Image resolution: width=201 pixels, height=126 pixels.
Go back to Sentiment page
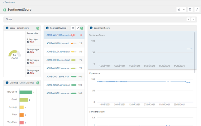[9, 2]
